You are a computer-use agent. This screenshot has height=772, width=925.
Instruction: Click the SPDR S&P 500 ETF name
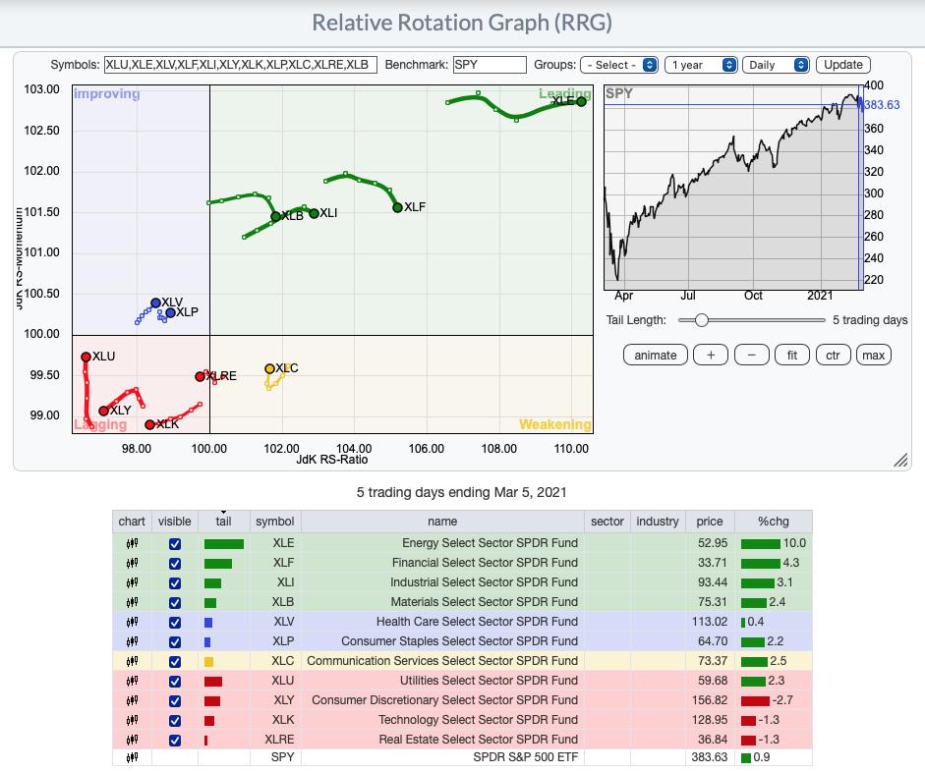(525, 756)
